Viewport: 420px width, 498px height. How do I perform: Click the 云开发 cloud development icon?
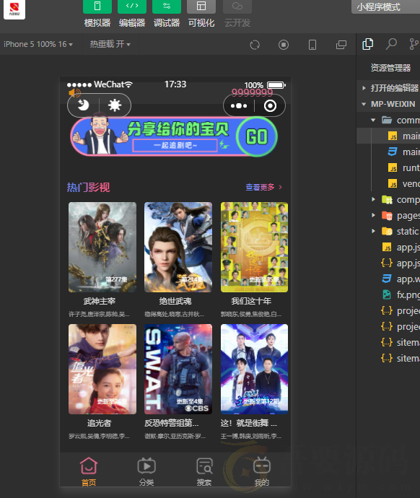point(237,6)
